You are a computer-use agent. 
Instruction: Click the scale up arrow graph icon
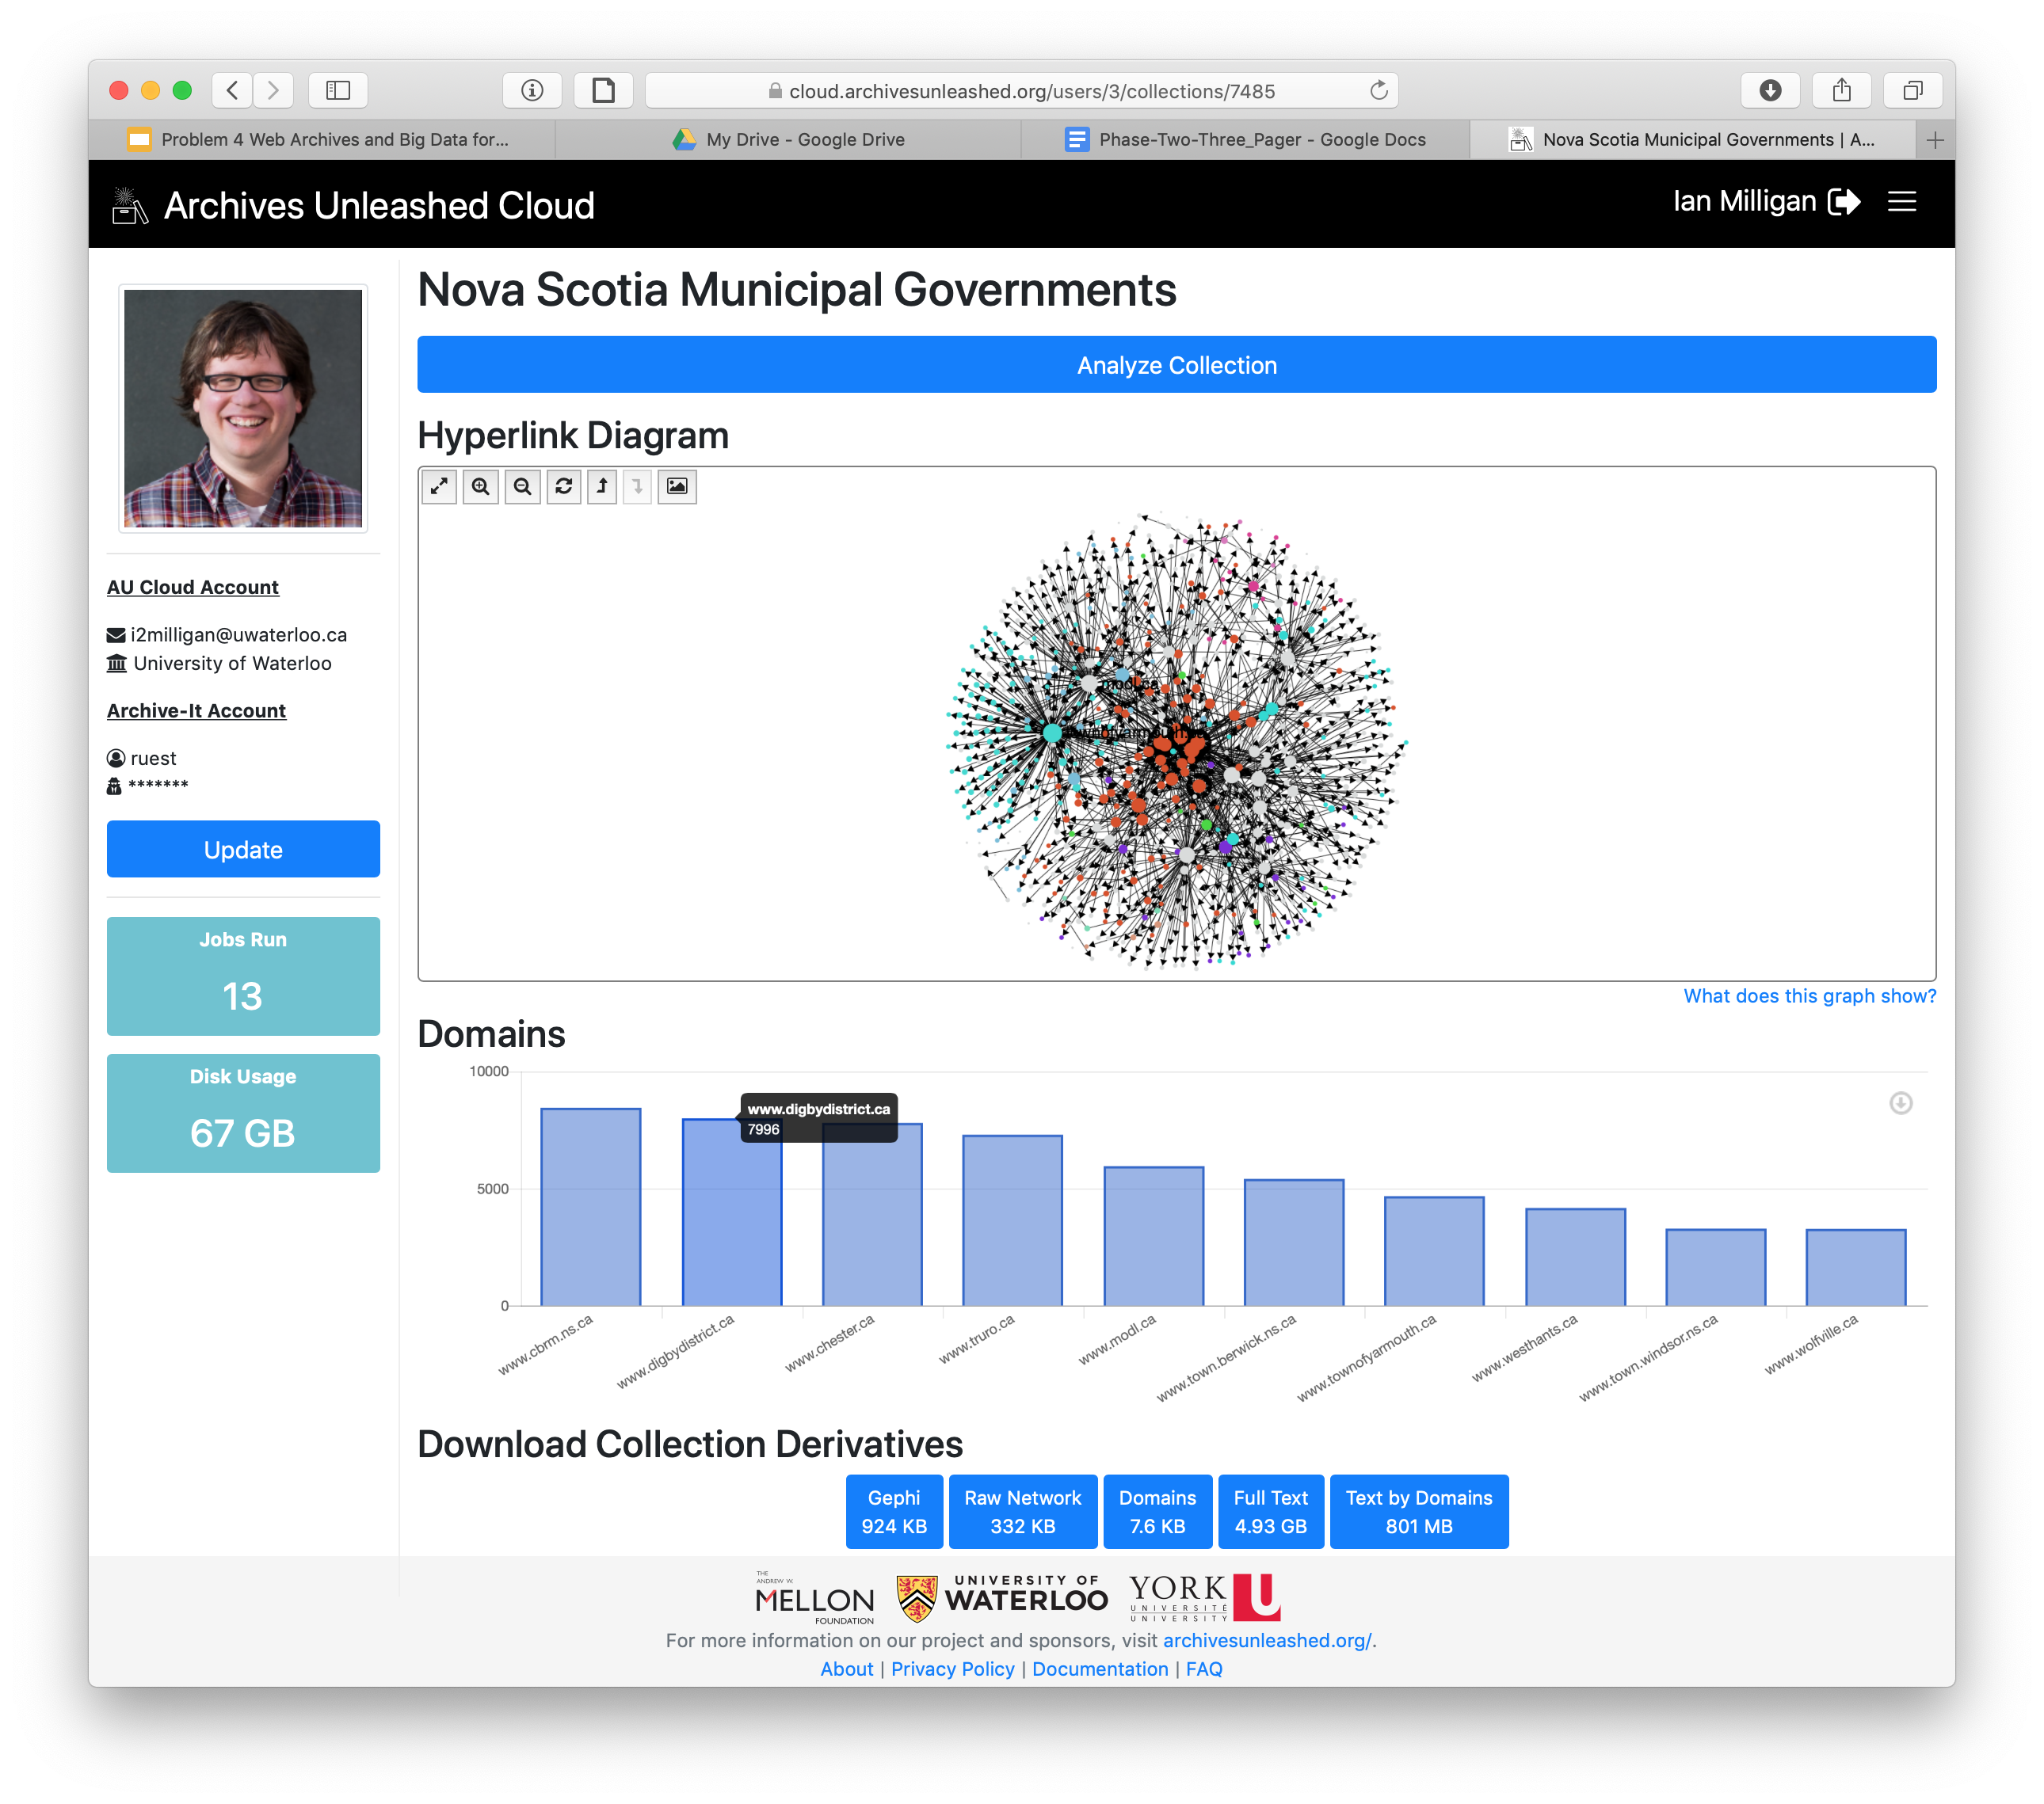602,487
